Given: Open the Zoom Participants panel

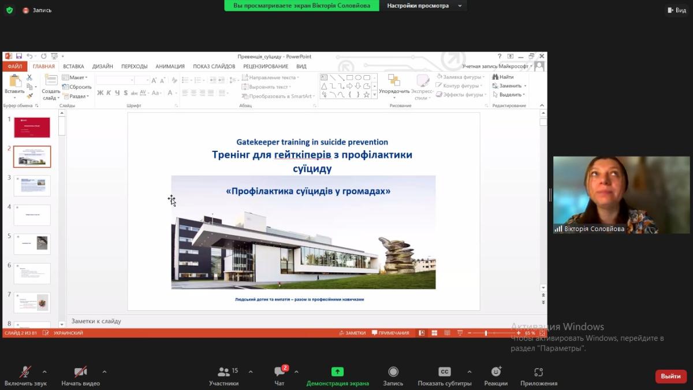Looking at the screenshot, I should click(x=223, y=372).
